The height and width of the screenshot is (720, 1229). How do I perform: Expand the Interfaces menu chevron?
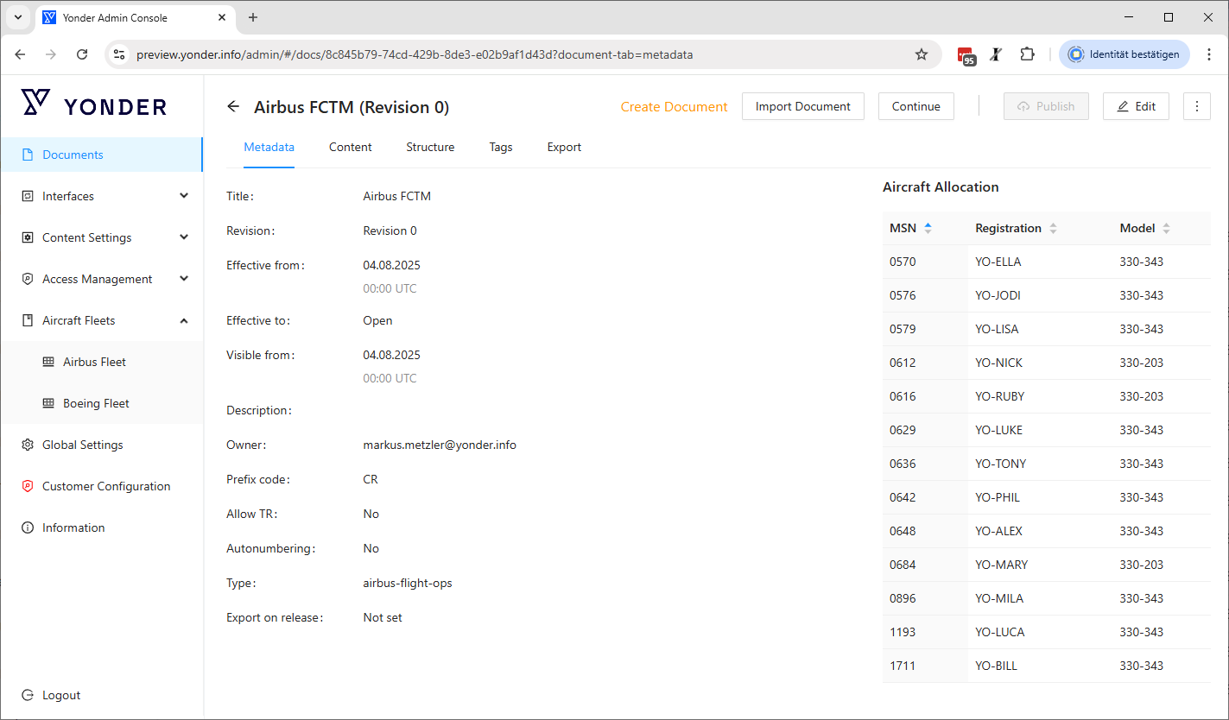tap(184, 196)
